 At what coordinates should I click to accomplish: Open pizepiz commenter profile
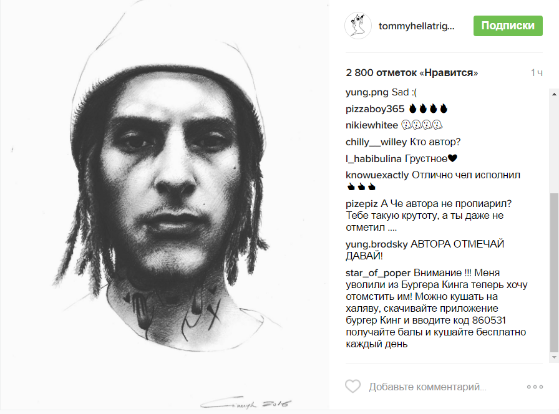tap(362, 204)
